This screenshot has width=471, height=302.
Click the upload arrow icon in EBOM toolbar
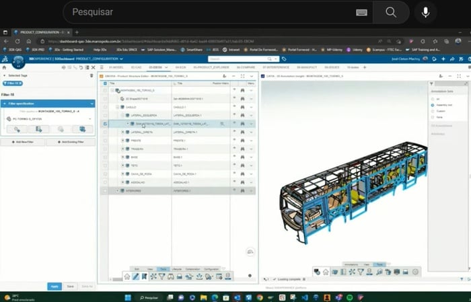tap(199, 276)
